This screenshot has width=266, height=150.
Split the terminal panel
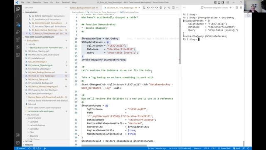coord(237,7)
